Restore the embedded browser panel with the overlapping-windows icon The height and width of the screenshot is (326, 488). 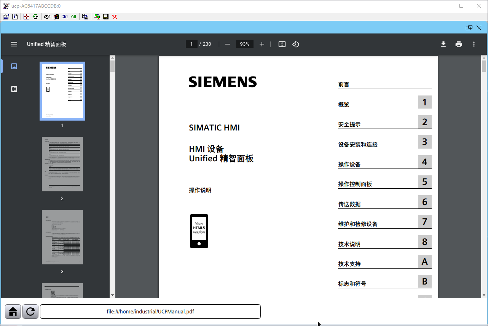(469, 28)
